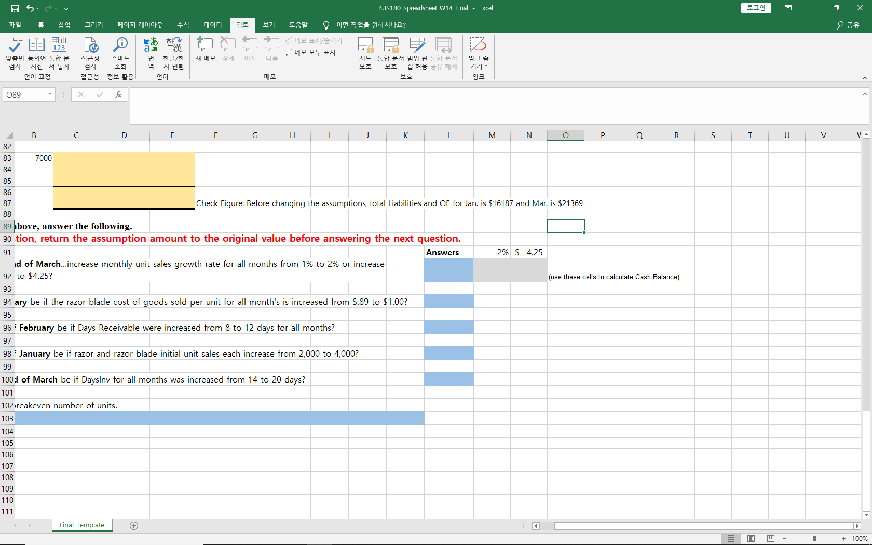
Task: Open the 잉크 숨기기 dropdown arrow
Action: coord(486,66)
